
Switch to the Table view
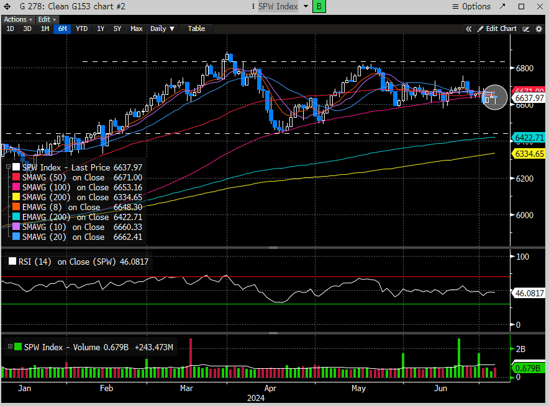click(196, 29)
